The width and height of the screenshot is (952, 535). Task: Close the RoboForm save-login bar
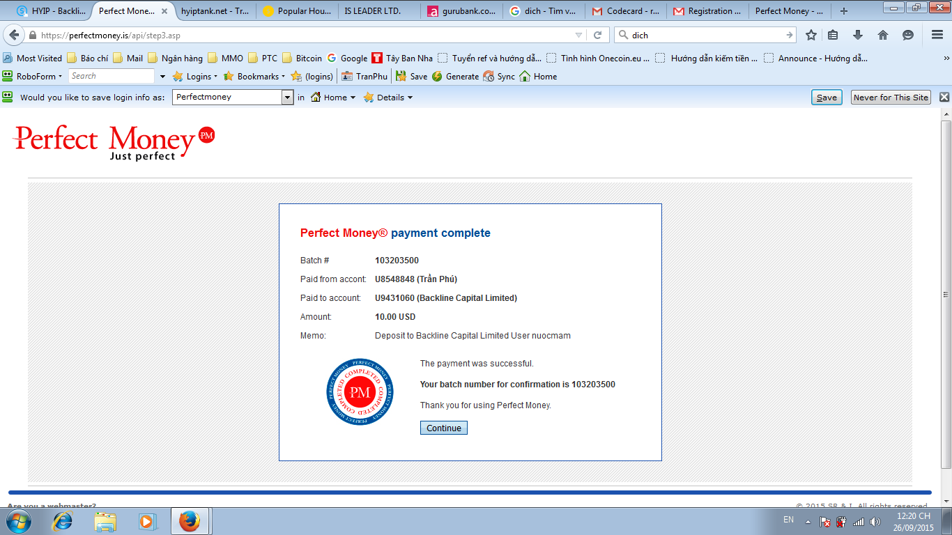point(944,98)
